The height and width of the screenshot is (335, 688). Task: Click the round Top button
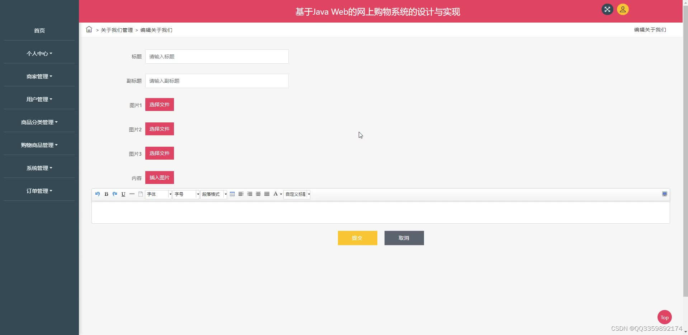665,317
